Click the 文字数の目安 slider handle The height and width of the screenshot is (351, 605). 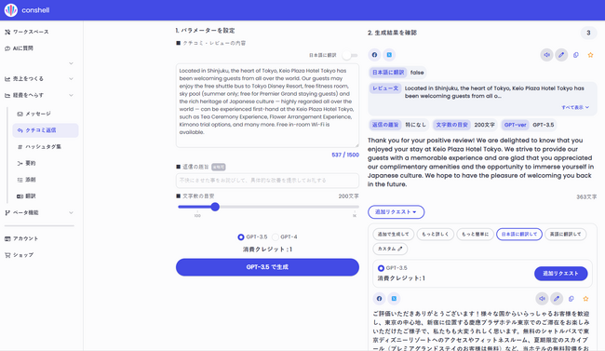[x=215, y=207]
